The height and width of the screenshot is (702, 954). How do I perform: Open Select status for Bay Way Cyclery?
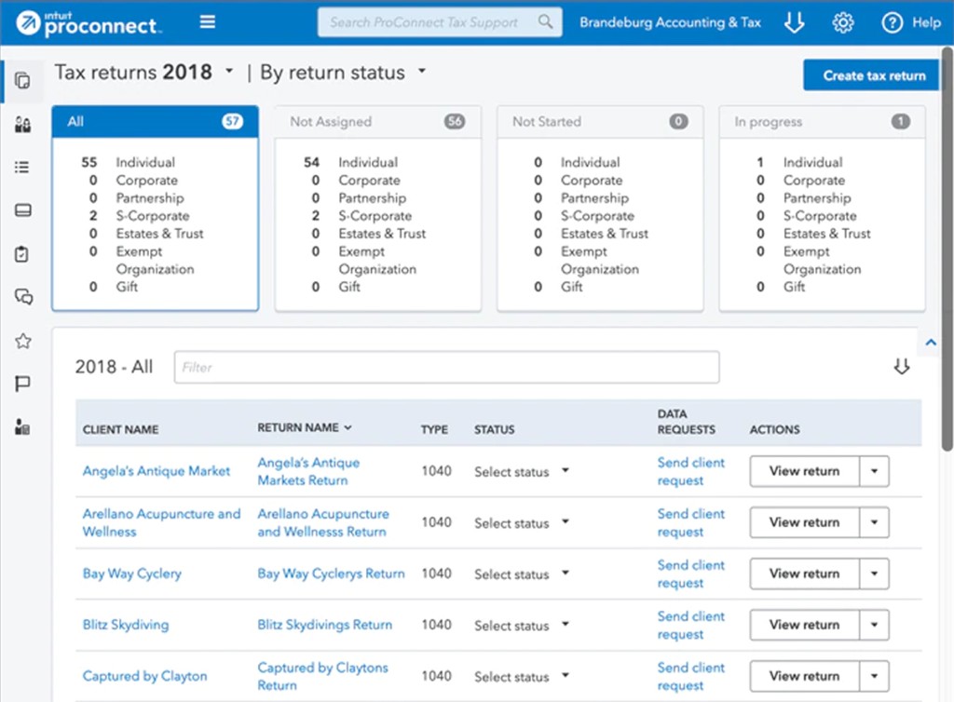tap(522, 574)
